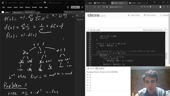Open the search scope dropdown arrow
This screenshot has width=170, height=96.
tap(83, 12)
